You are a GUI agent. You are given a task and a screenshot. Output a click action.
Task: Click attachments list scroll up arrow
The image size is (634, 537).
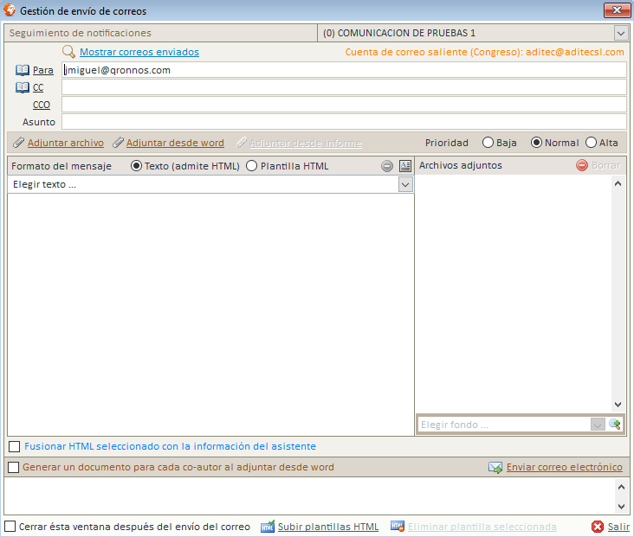618,183
